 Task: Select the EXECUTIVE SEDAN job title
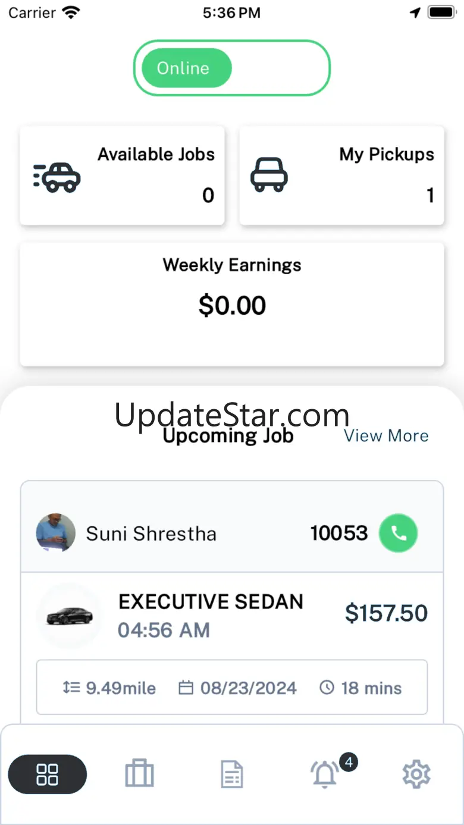click(x=211, y=602)
